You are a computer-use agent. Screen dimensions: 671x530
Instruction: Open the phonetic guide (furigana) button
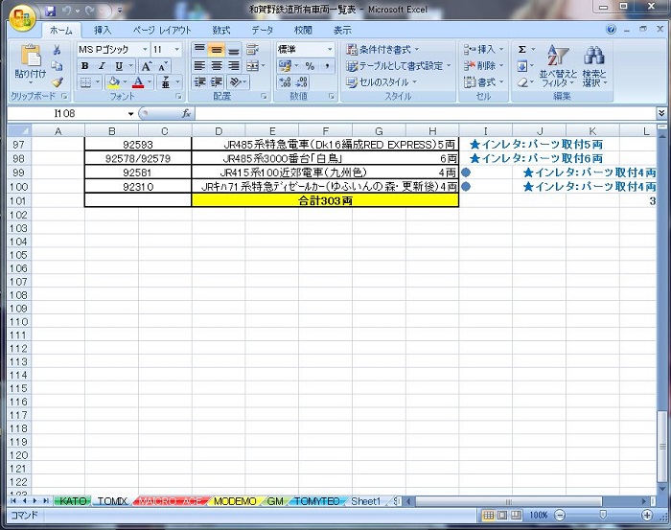pos(166,82)
